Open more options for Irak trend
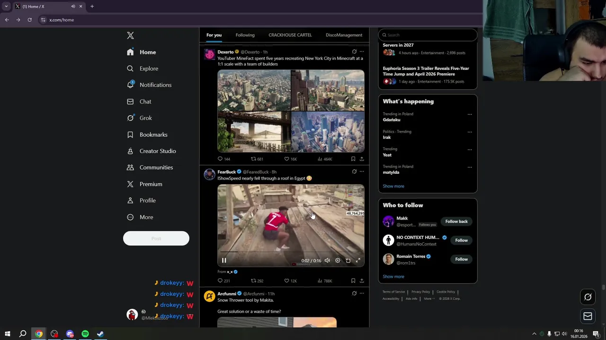 470,132
